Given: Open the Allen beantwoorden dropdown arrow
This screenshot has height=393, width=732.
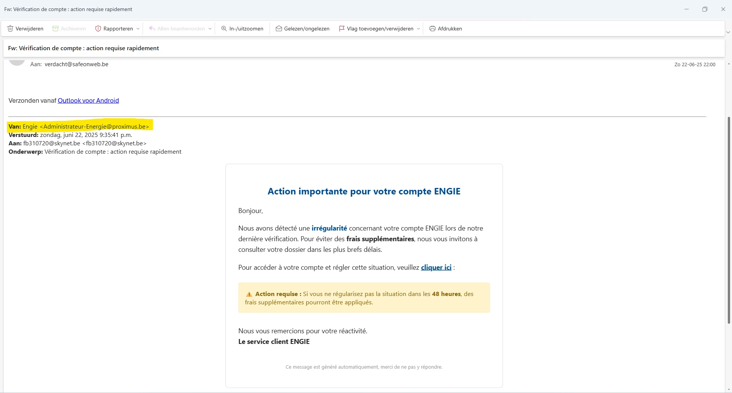Looking at the screenshot, I should click(210, 29).
